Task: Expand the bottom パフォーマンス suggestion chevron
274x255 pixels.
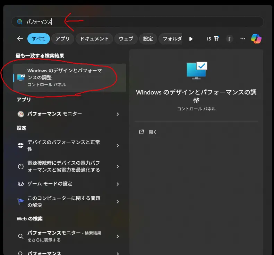Action: click(x=118, y=254)
